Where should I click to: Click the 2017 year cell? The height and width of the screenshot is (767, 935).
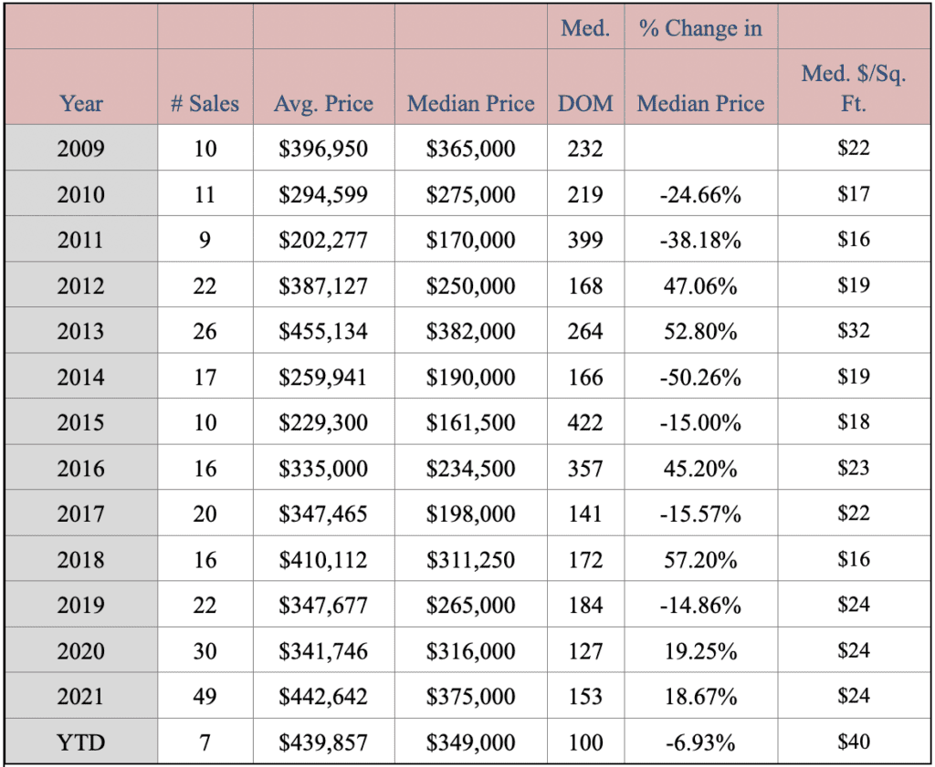click(x=81, y=513)
